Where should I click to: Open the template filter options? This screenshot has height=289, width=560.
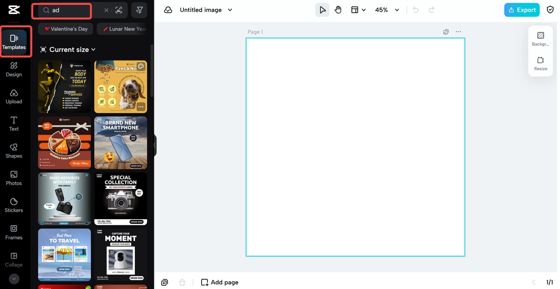139,10
